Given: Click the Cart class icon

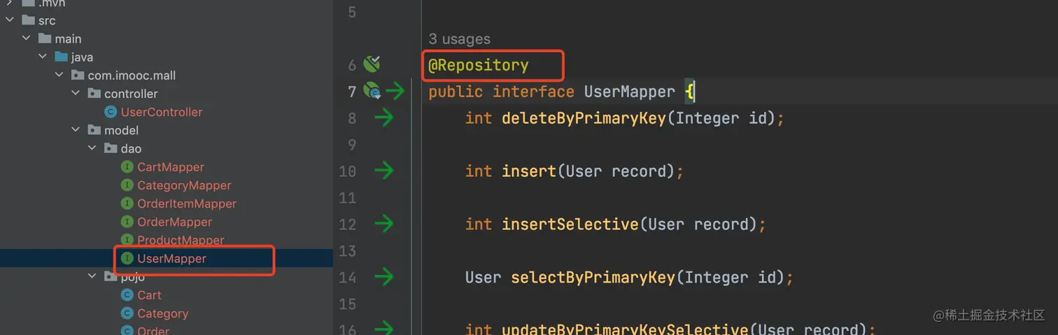Looking at the screenshot, I should coord(127,294).
